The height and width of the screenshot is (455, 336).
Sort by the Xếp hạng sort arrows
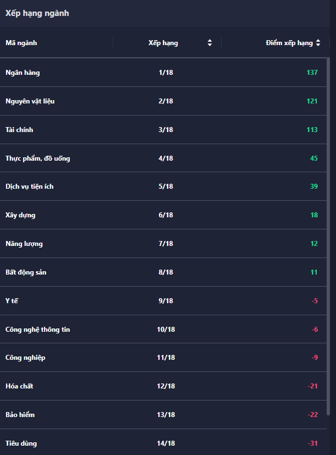coord(210,43)
